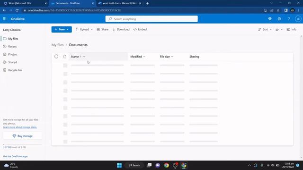The width and height of the screenshot is (303, 170).
Task: Open a new browser tab
Action: (147, 3)
